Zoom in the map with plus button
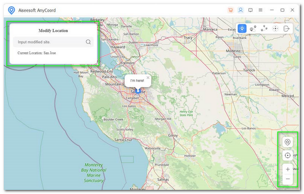 pyautogui.click(x=288, y=169)
